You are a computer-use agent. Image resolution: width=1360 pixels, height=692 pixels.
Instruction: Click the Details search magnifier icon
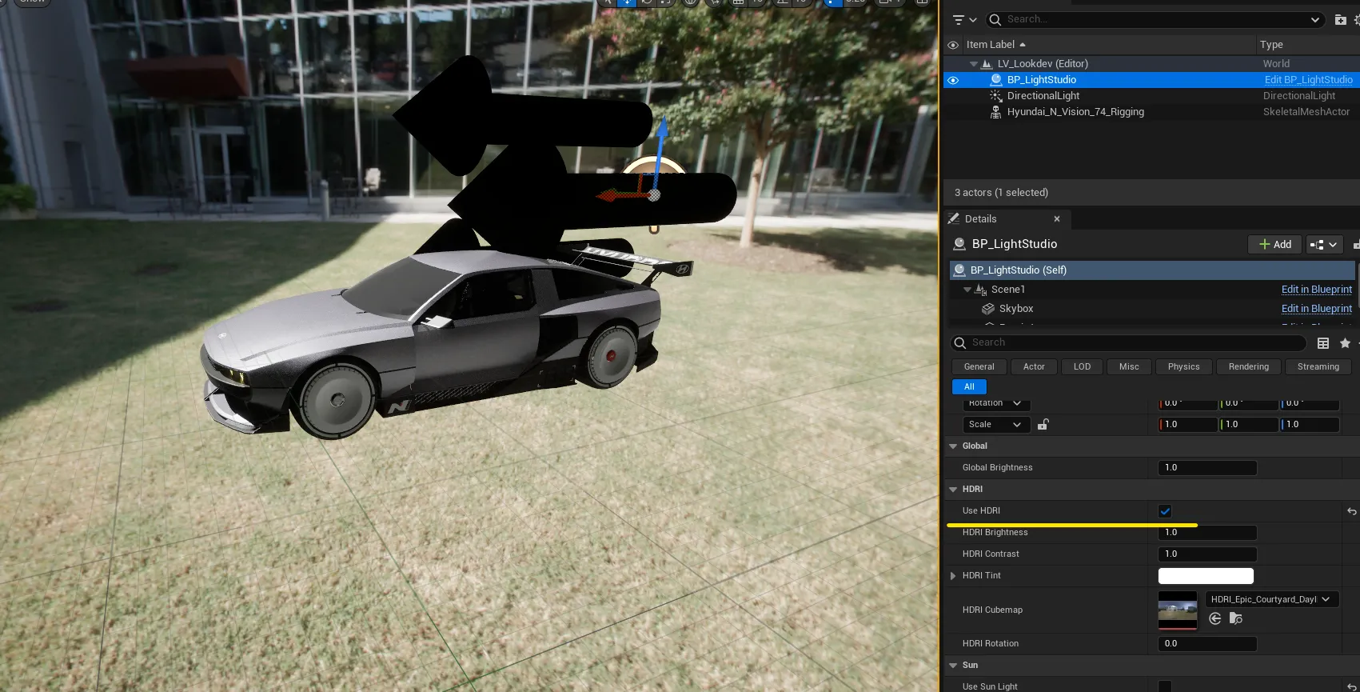(x=960, y=343)
